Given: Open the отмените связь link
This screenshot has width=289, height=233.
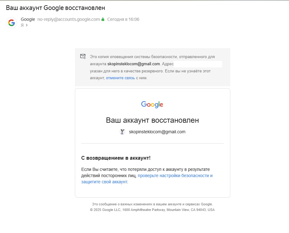Looking at the screenshot, I should coord(120,78).
